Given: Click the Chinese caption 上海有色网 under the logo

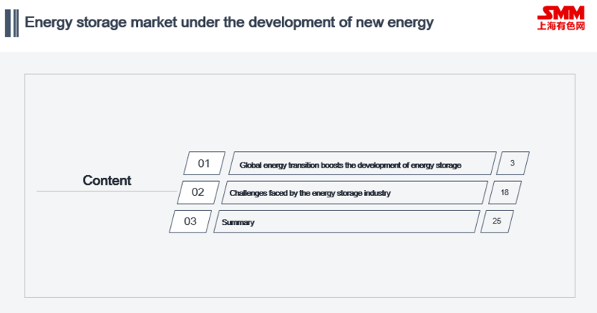Looking at the screenshot, I should coord(561,26).
